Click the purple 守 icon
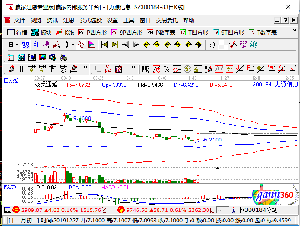Screen dimensions: 300x226 (244, 45)
